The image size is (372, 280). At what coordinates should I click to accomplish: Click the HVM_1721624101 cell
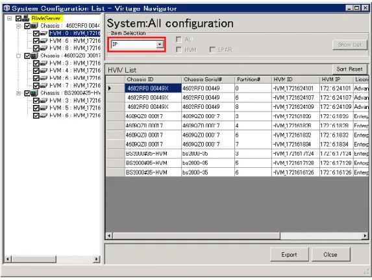(295, 88)
